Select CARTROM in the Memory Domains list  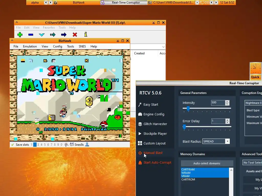tap(205, 179)
